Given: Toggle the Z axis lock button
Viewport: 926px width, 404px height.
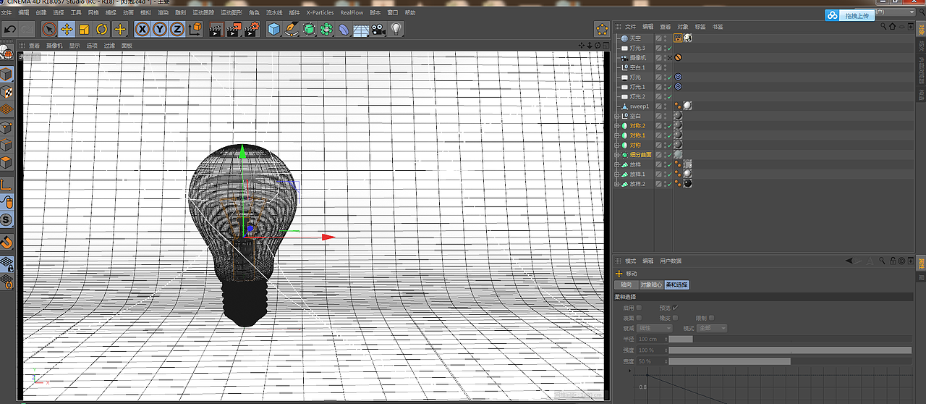Looking at the screenshot, I should point(177,29).
